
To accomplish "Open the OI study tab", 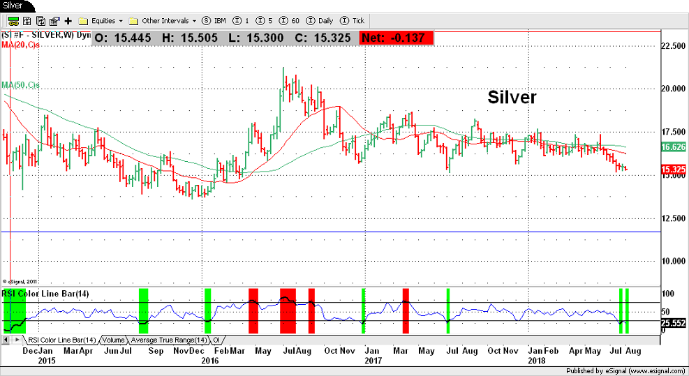I will click(x=216, y=340).
